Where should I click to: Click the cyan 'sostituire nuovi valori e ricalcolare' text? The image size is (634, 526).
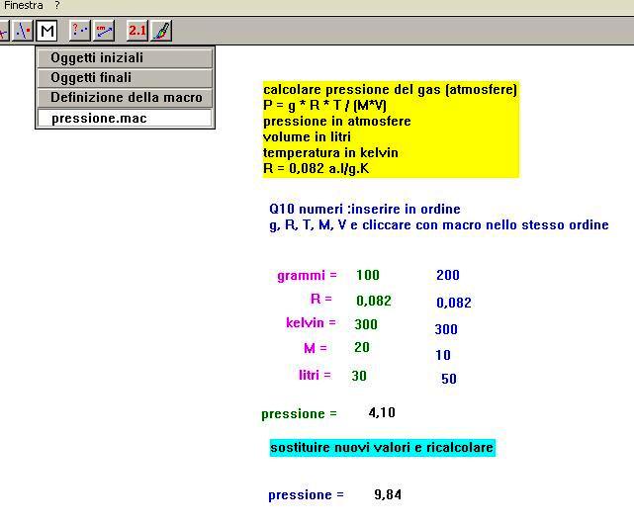382,448
